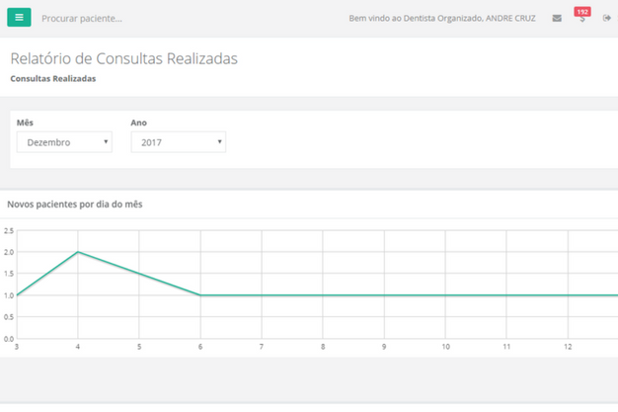Click the red 192 notification badge

click(582, 12)
